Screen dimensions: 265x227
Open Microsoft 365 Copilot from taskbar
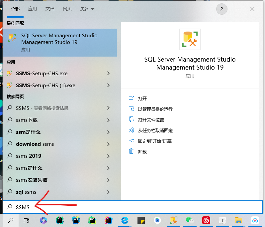44,220
